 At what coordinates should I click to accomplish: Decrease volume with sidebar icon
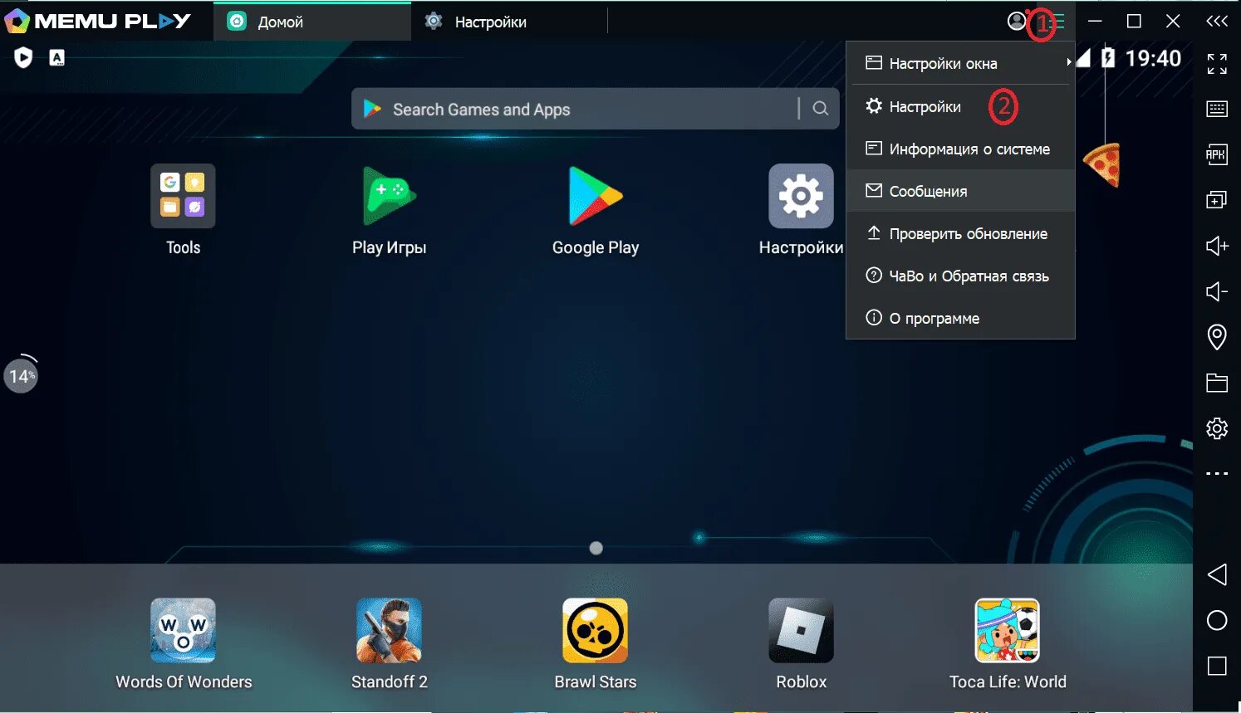pyautogui.click(x=1217, y=291)
